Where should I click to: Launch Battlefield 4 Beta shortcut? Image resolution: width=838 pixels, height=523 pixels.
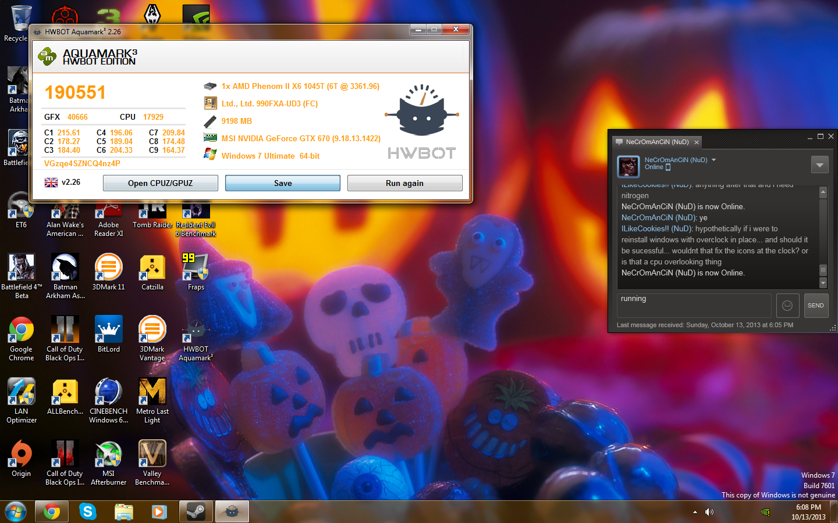(x=21, y=277)
